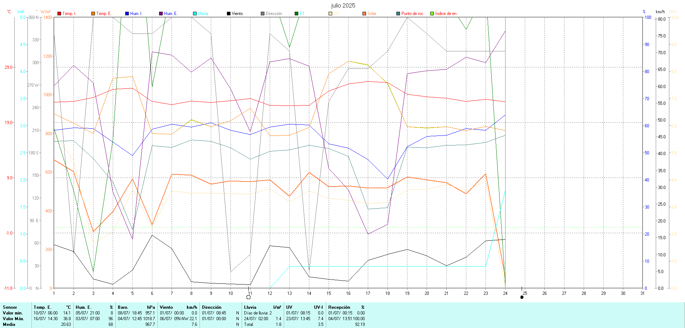This screenshot has height=328, width=685.
Task: Click the gray Dirección legend square
Action: pyautogui.click(x=263, y=14)
